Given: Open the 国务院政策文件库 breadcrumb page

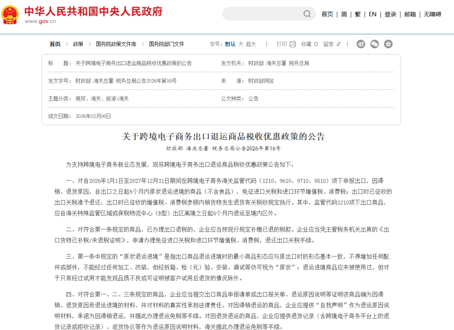Looking at the screenshot, I should (116, 44).
